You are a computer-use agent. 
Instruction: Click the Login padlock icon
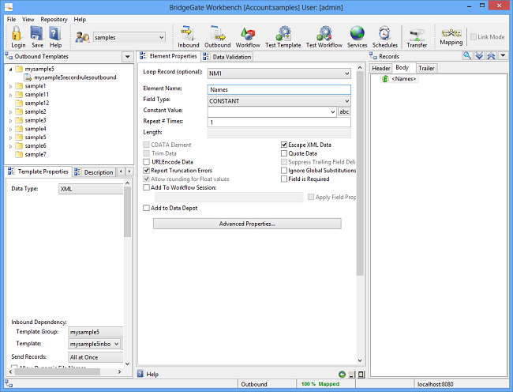pos(17,34)
